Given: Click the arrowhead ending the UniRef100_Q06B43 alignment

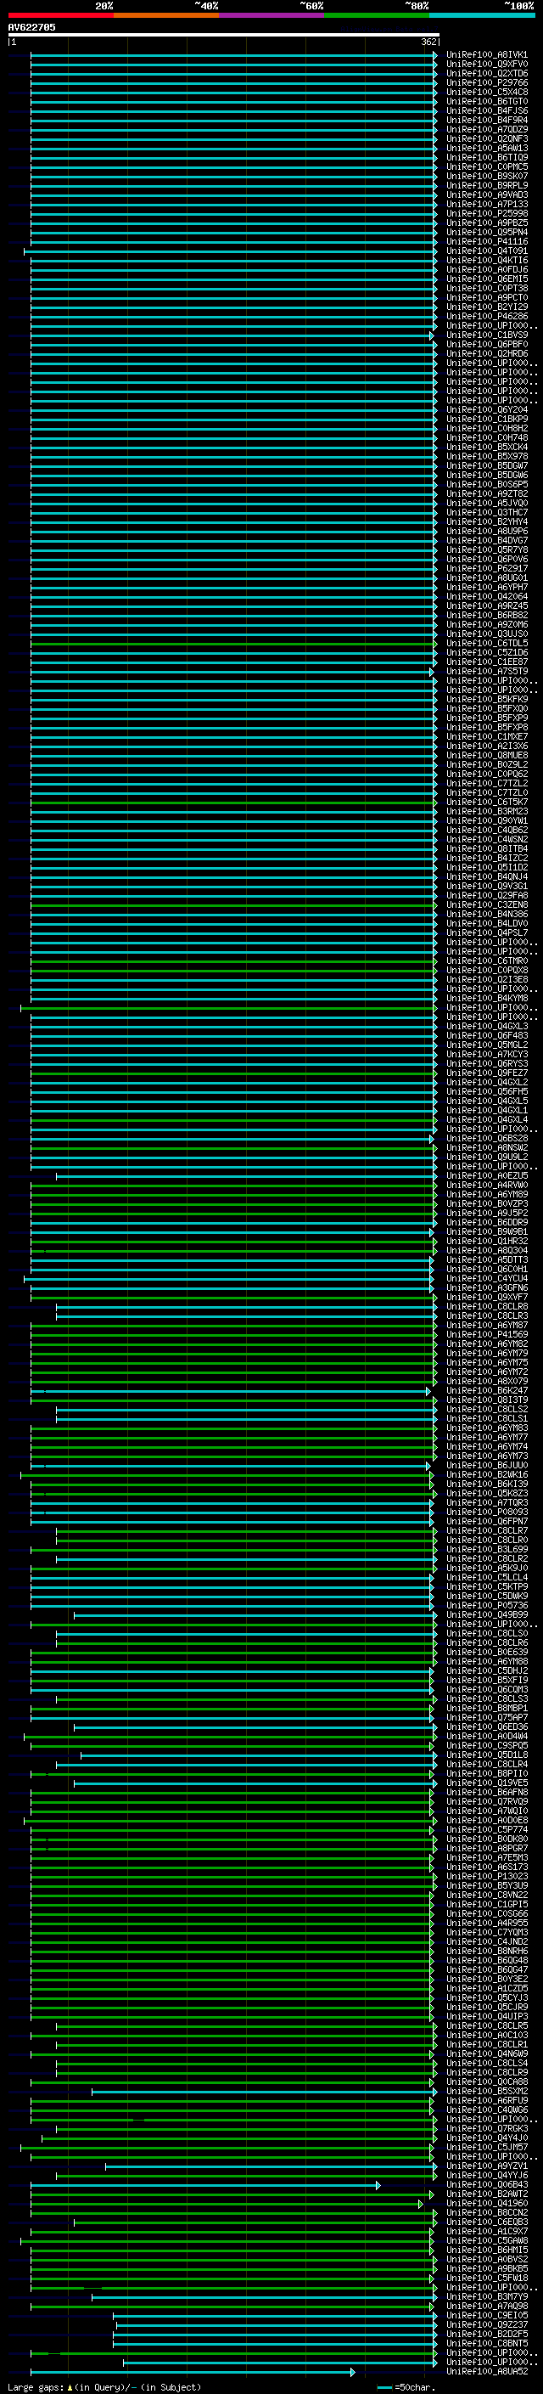Looking at the screenshot, I should coord(378,2185).
